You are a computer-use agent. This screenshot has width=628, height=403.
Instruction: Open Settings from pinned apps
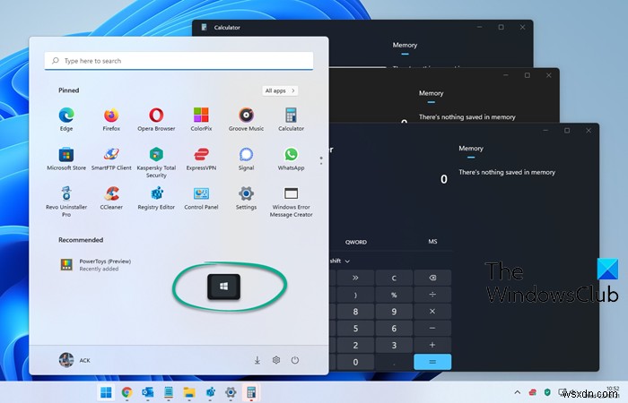tap(246, 198)
